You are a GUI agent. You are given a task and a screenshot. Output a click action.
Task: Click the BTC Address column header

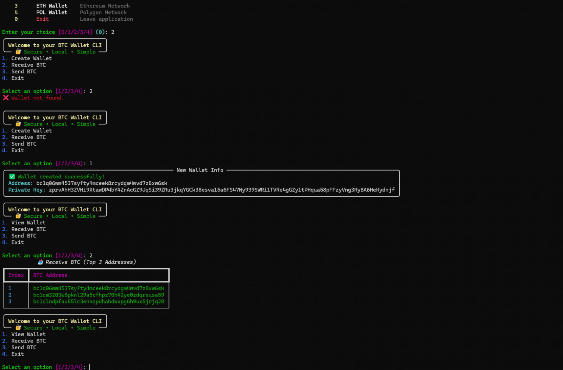point(50,275)
